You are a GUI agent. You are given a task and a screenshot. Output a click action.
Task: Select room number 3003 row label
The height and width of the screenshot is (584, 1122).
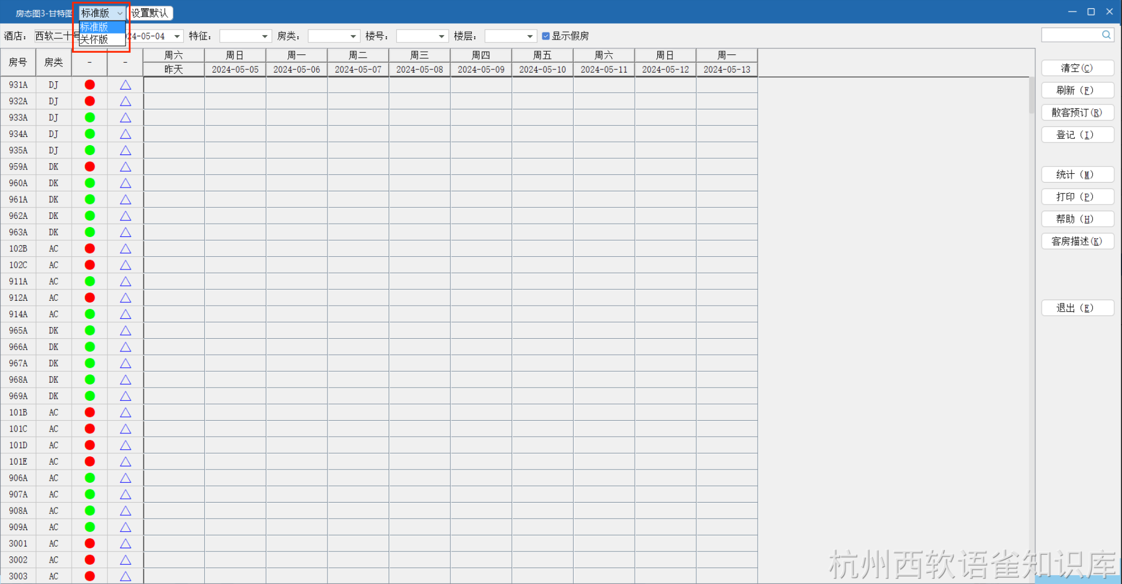pyautogui.click(x=18, y=576)
